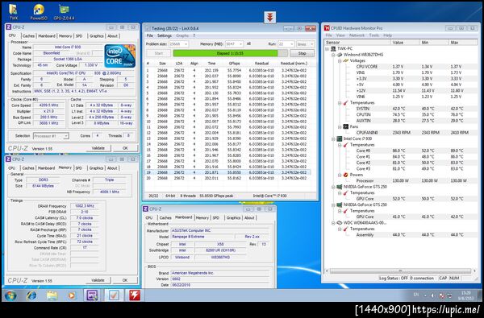Click the Winbond W83627DHG chip icon
This screenshot has height=318, width=484.
(340, 55)
